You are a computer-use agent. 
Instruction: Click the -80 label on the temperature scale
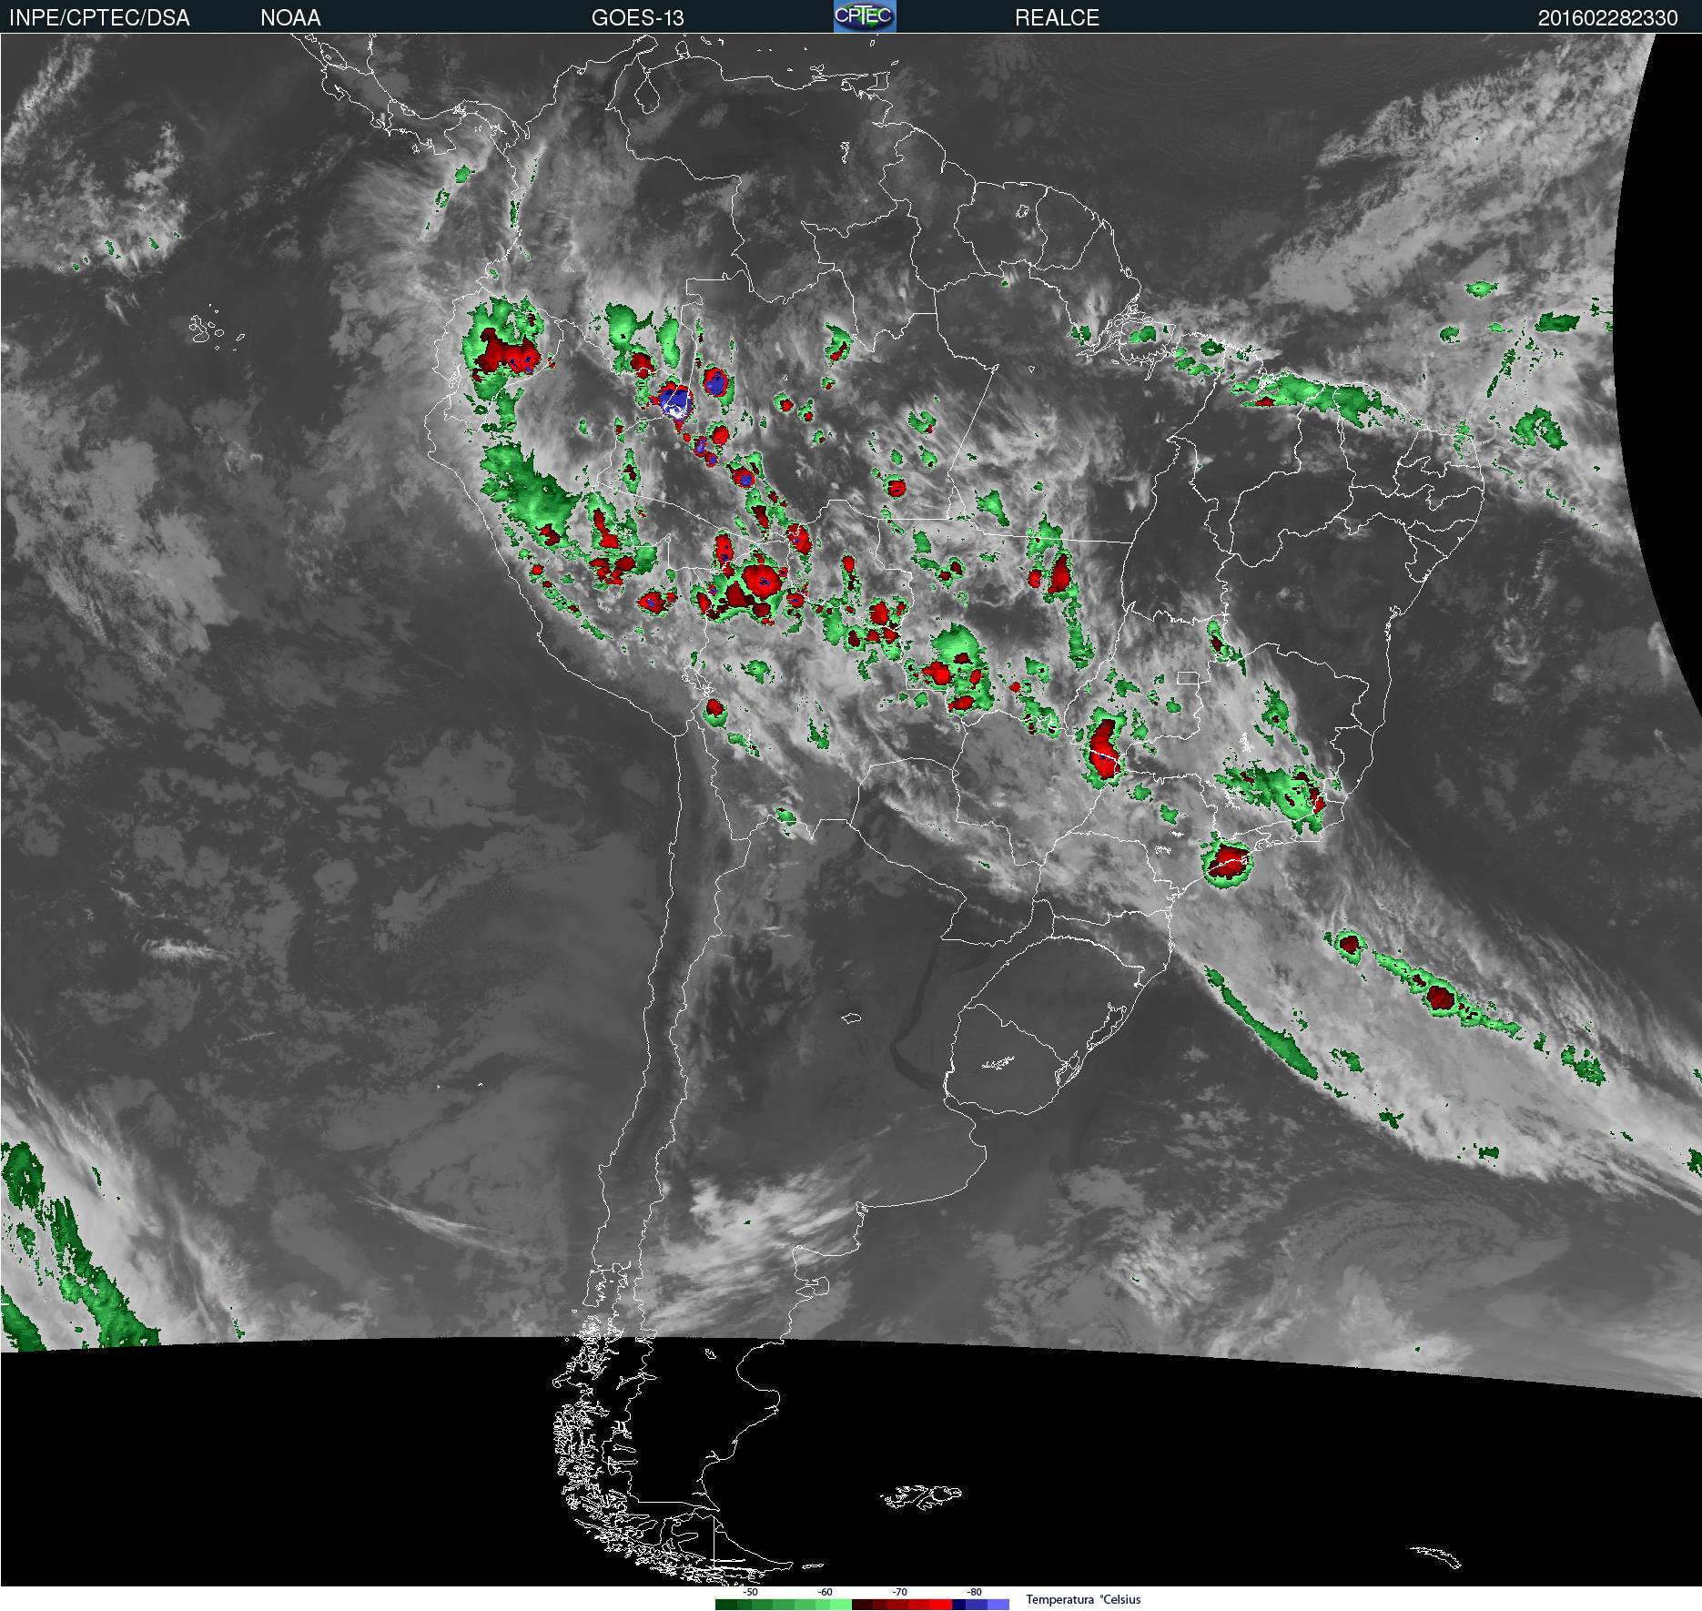pos(974,1592)
